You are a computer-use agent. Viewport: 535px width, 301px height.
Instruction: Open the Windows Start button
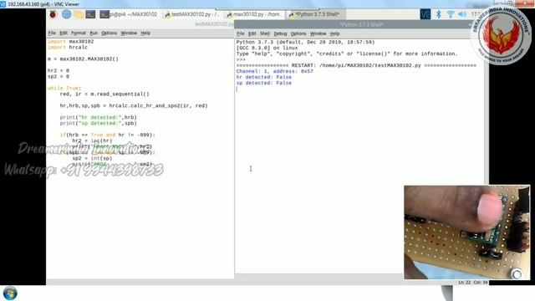point(10,293)
